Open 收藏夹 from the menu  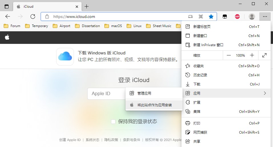[226, 66]
